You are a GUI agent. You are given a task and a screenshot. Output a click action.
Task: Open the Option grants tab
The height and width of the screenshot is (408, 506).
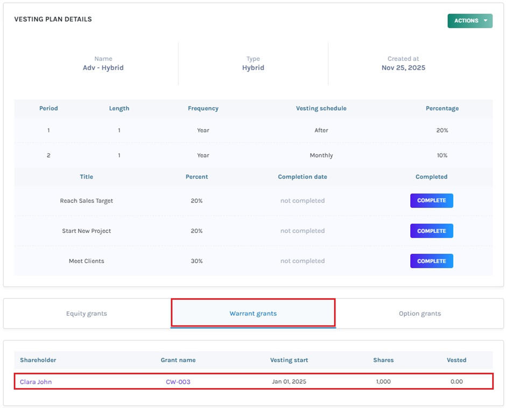[x=419, y=313]
